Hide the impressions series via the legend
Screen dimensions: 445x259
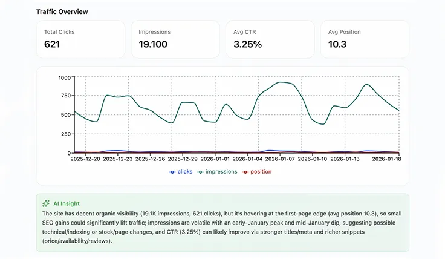216,172
